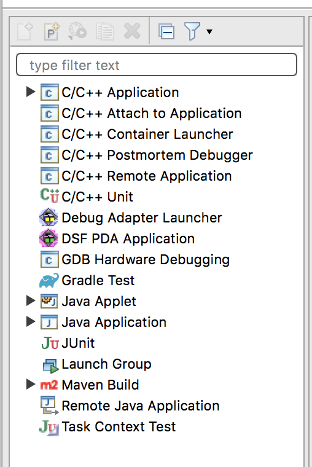
Task: Focus the type filter text field
Action: click(x=157, y=65)
